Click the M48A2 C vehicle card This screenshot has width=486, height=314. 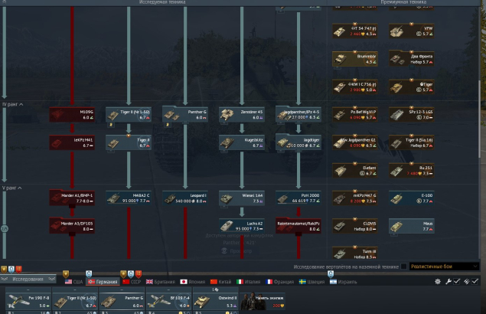click(129, 198)
